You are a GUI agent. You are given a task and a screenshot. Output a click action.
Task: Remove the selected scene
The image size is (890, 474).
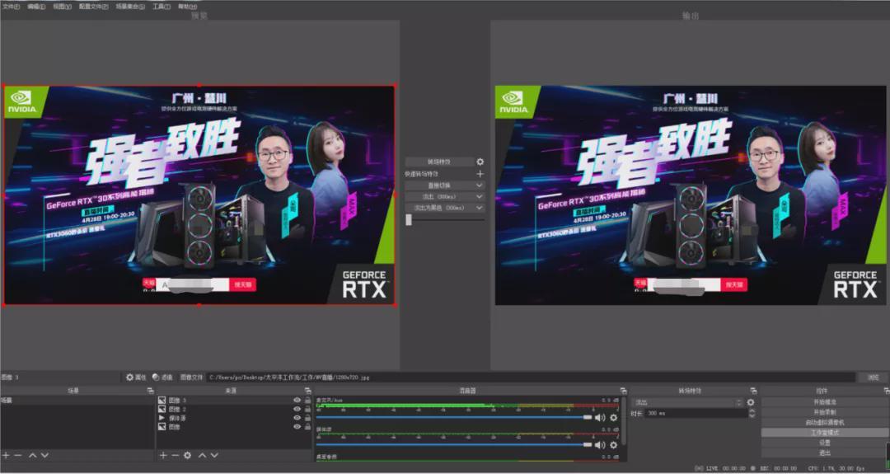pyautogui.click(x=18, y=455)
